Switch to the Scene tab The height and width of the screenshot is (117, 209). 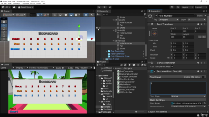pyautogui.click(x=6, y=11)
